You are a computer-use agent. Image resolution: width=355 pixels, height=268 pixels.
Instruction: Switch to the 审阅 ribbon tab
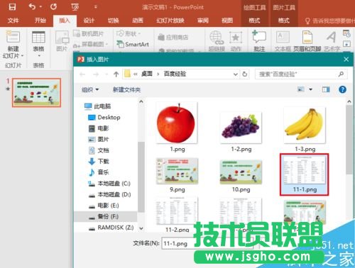coord(203,21)
